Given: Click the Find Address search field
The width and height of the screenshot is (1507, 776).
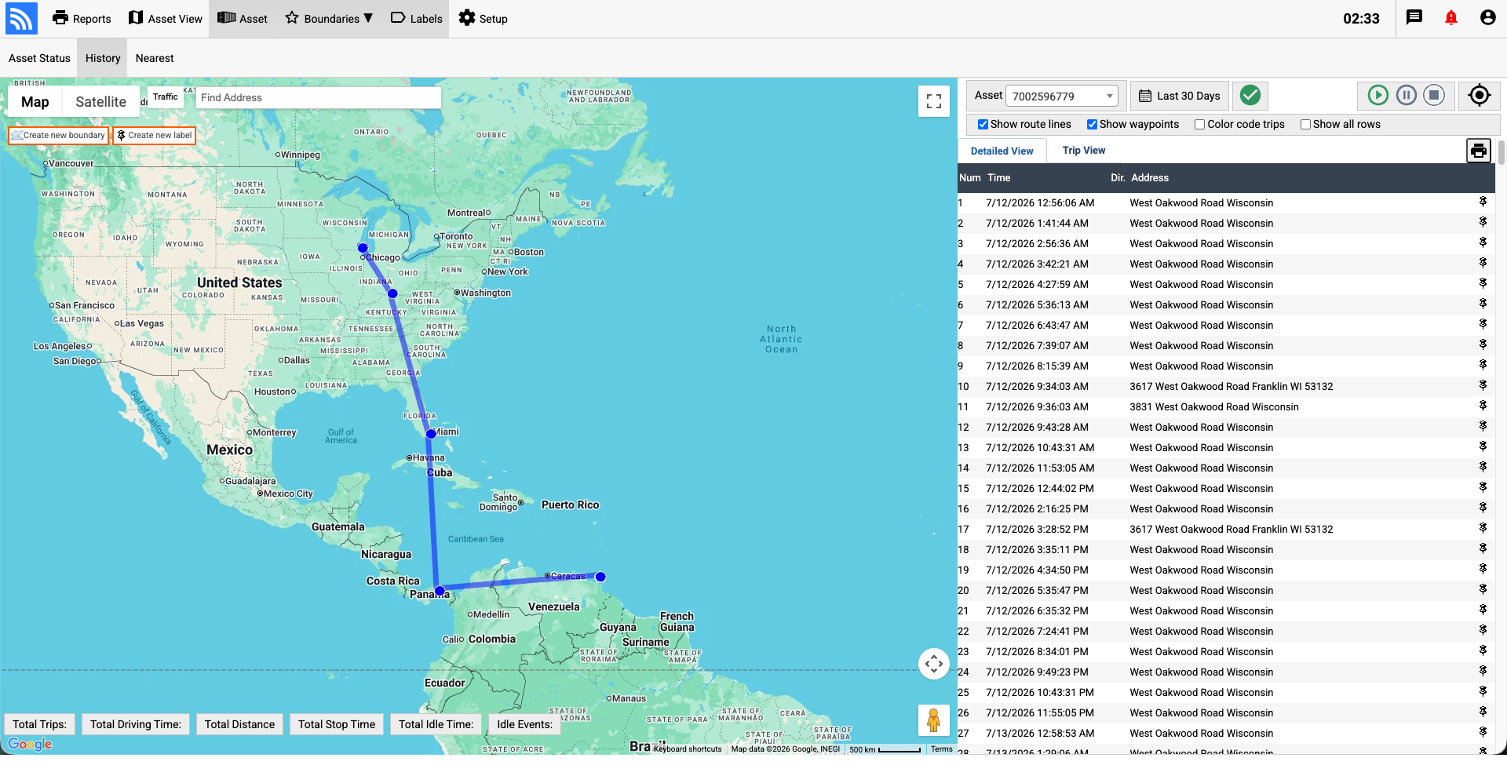Looking at the screenshot, I should [x=318, y=97].
